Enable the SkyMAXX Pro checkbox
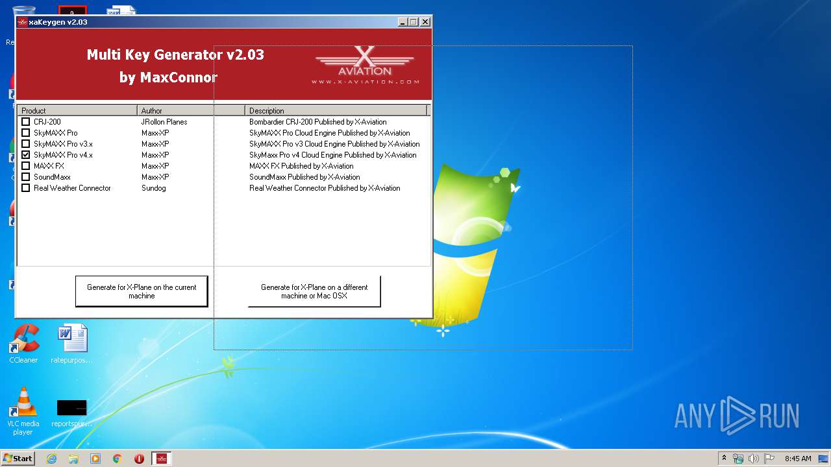831x467 pixels. pyautogui.click(x=26, y=133)
